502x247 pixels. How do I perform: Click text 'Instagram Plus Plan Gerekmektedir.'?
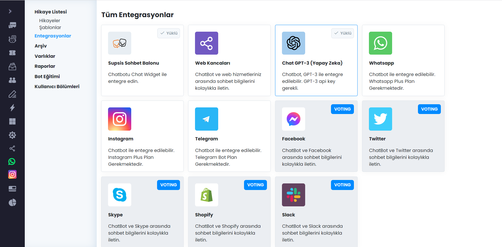131,161
